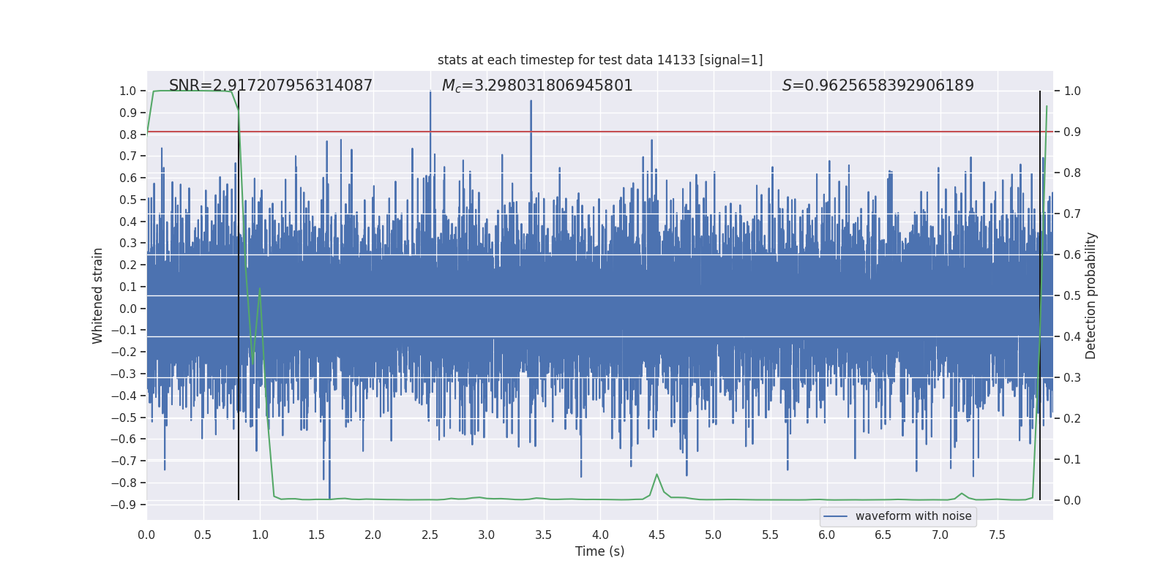1171x585 pixels.
Task: Click the SNR value annotation
Action: [x=270, y=86]
